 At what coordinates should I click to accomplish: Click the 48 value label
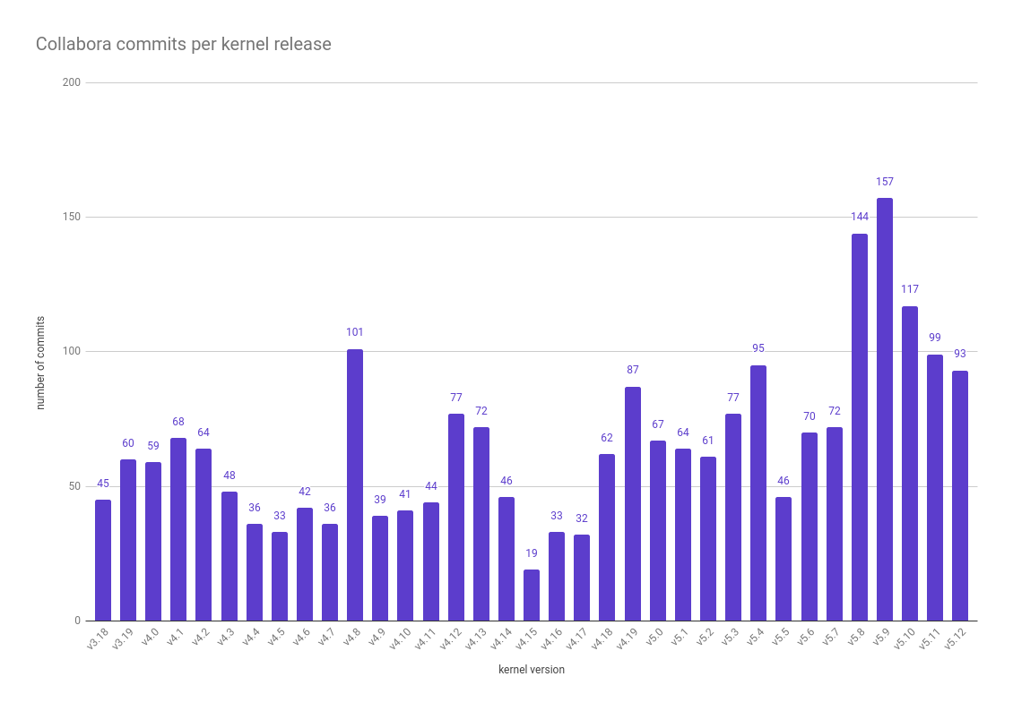coord(229,475)
